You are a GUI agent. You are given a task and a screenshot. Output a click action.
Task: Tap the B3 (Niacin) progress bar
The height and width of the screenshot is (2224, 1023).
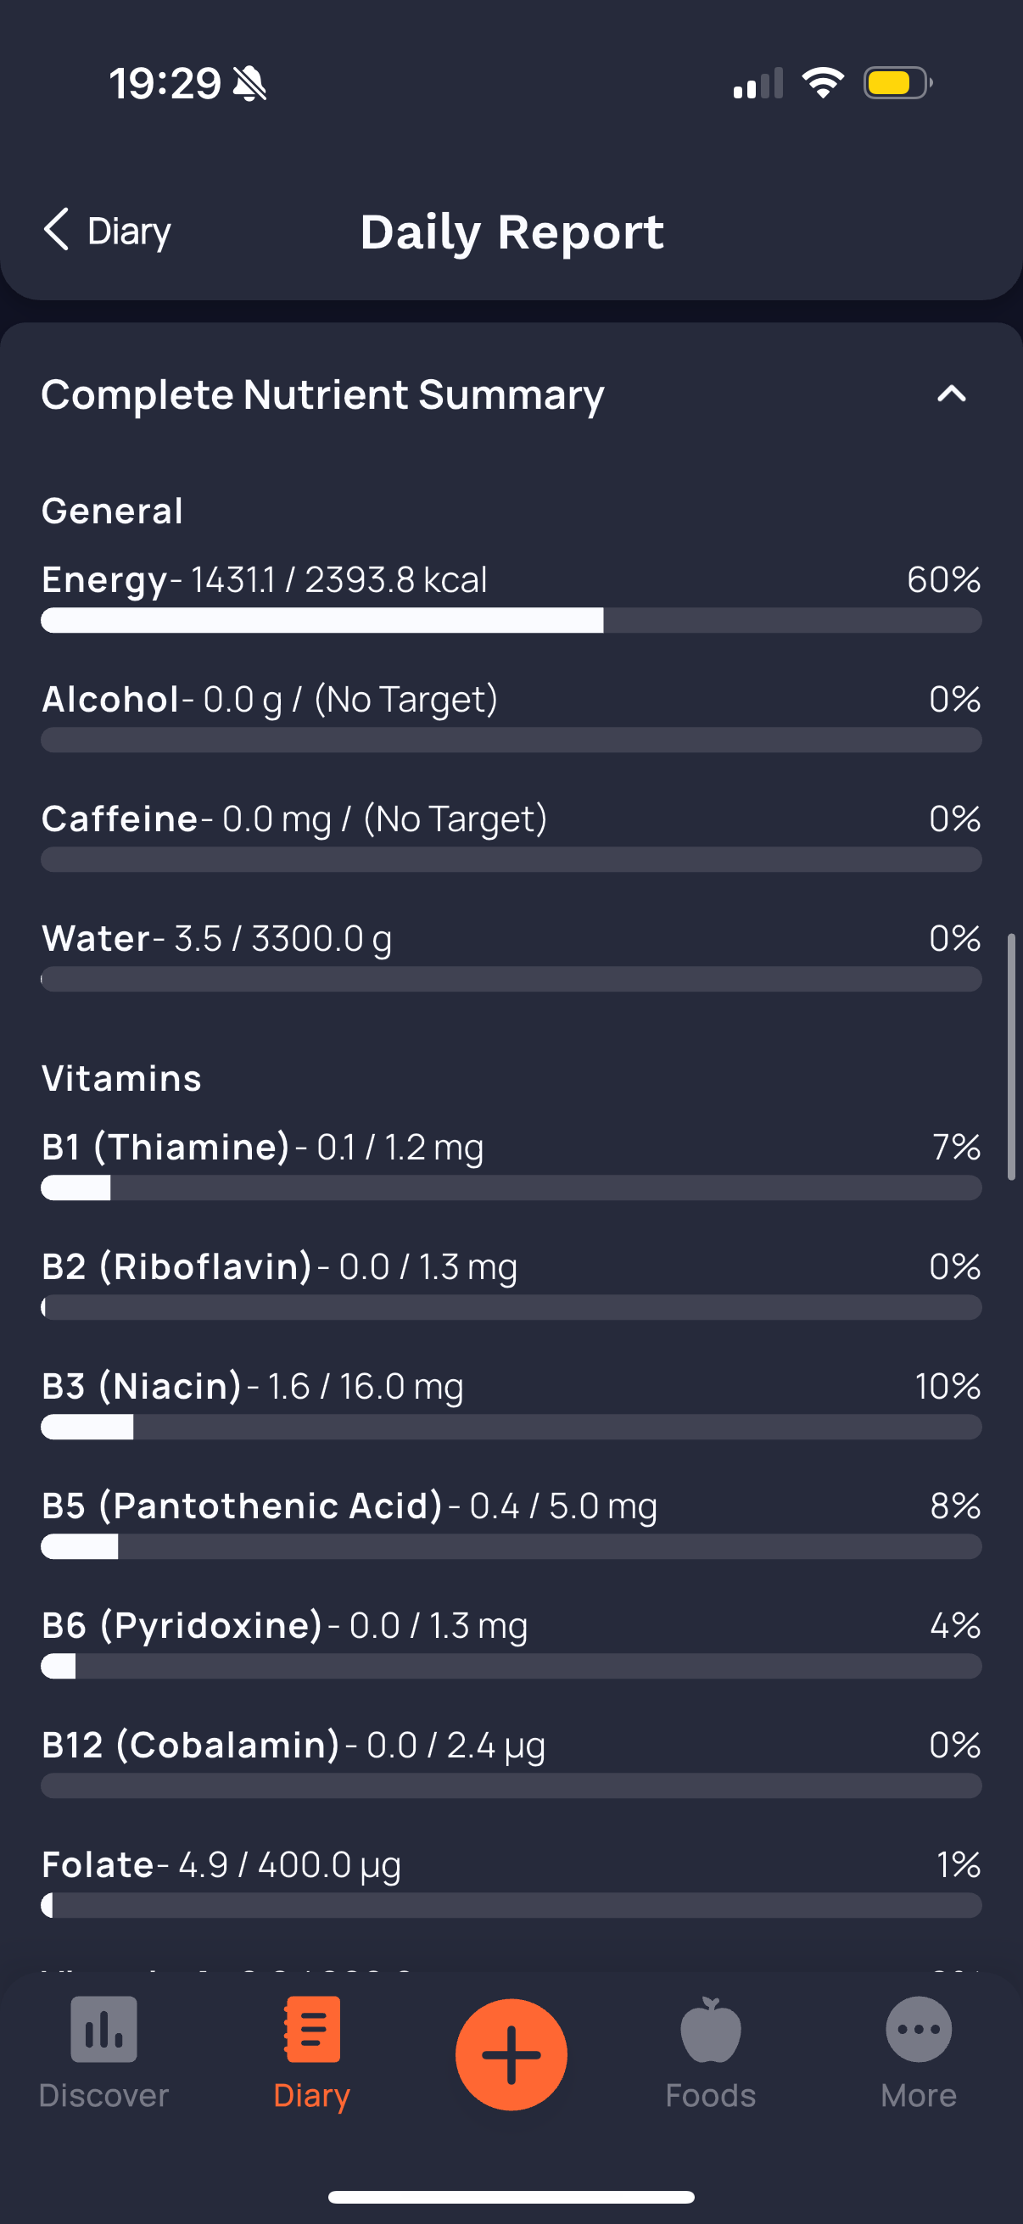click(x=511, y=1428)
